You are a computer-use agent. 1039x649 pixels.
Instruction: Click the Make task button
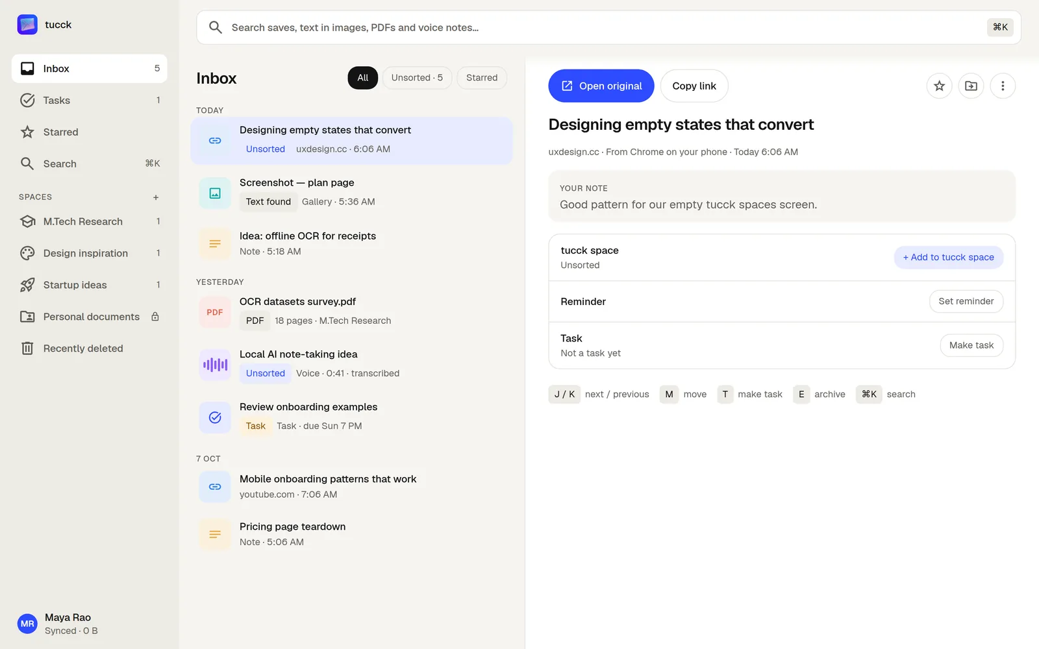(x=971, y=346)
